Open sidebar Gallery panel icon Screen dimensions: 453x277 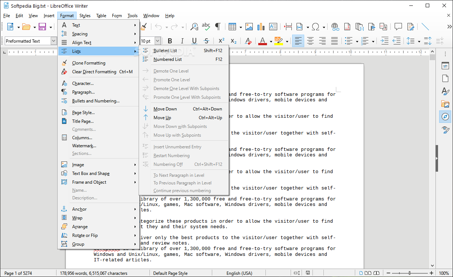pos(445,104)
